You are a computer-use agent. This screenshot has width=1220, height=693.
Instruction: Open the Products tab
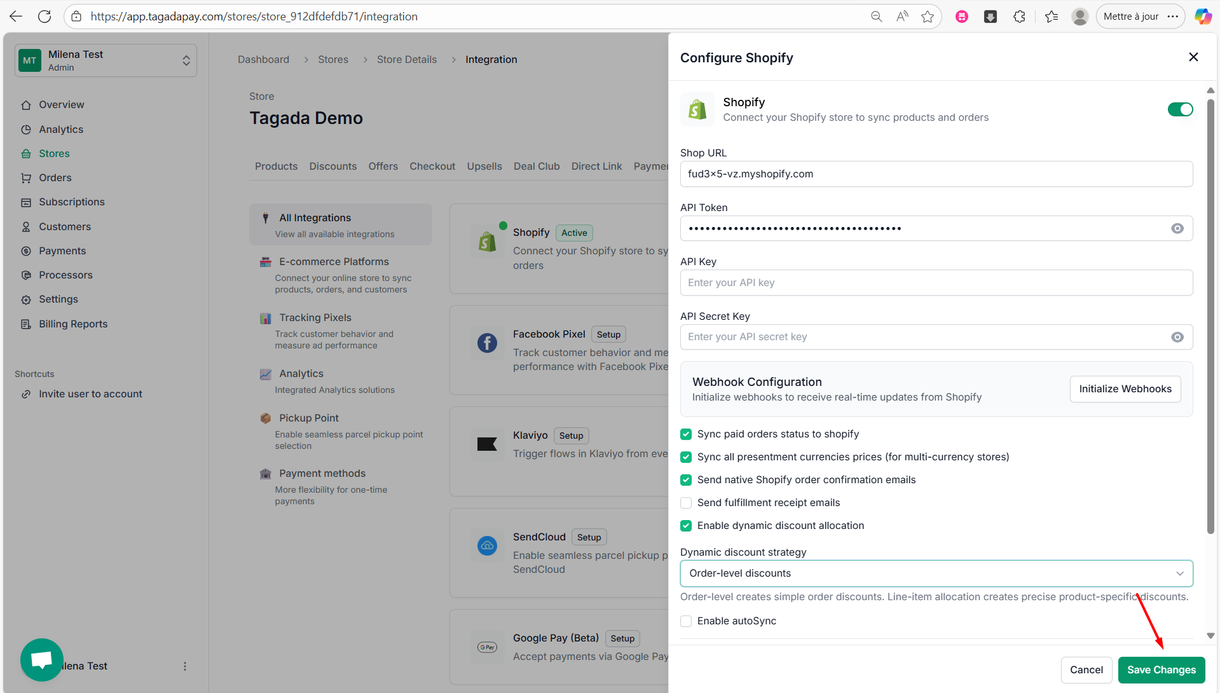276,166
